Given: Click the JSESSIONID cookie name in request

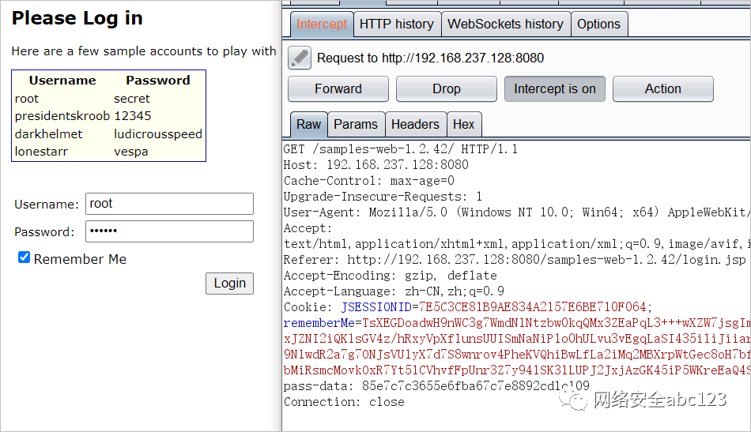Looking at the screenshot, I should point(376,307).
